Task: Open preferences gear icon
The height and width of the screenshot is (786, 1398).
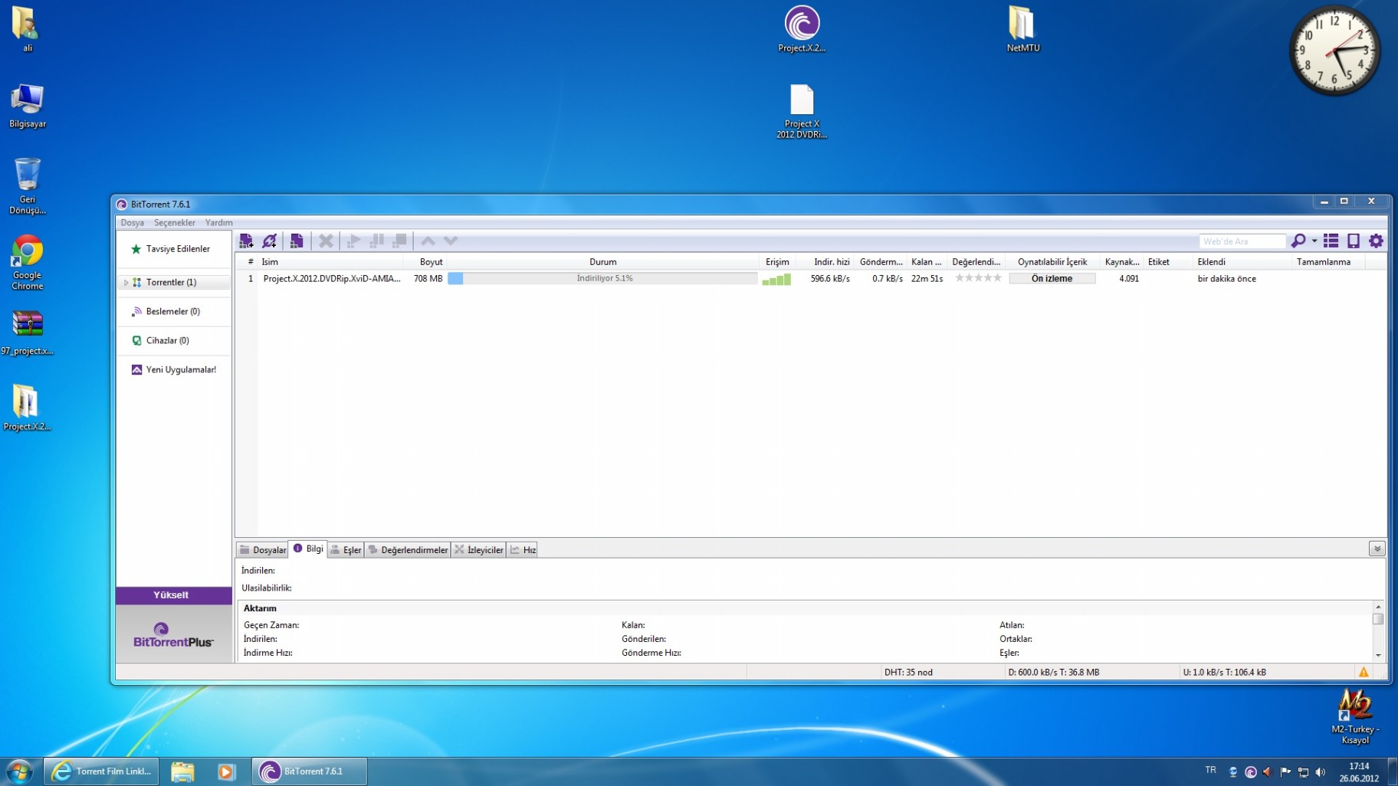Action: pyautogui.click(x=1376, y=241)
